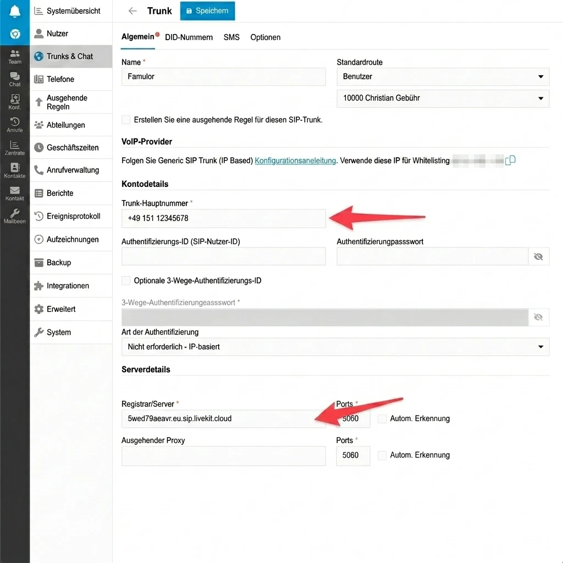Open wrench admin icon in left rail
This screenshot has width=563, height=563.
pyautogui.click(x=15, y=216)
